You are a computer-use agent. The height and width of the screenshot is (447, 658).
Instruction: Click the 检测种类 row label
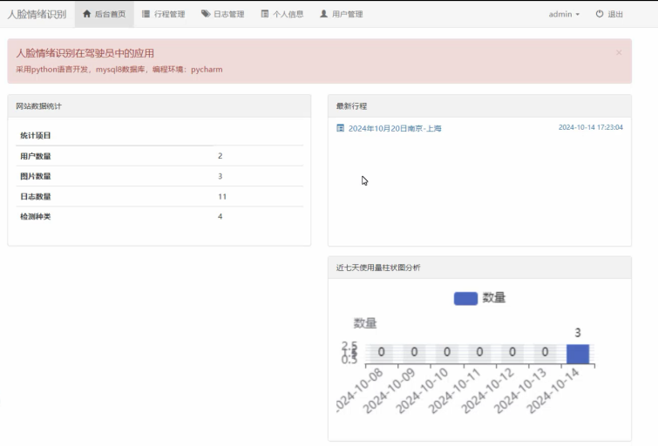(x=35, y=217)
